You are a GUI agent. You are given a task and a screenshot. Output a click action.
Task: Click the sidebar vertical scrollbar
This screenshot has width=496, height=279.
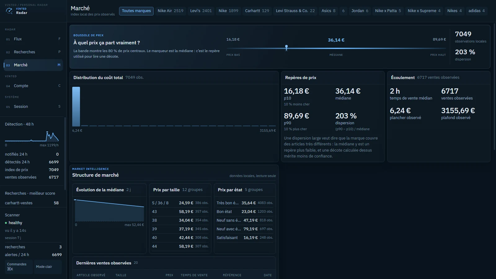(65, 153)
